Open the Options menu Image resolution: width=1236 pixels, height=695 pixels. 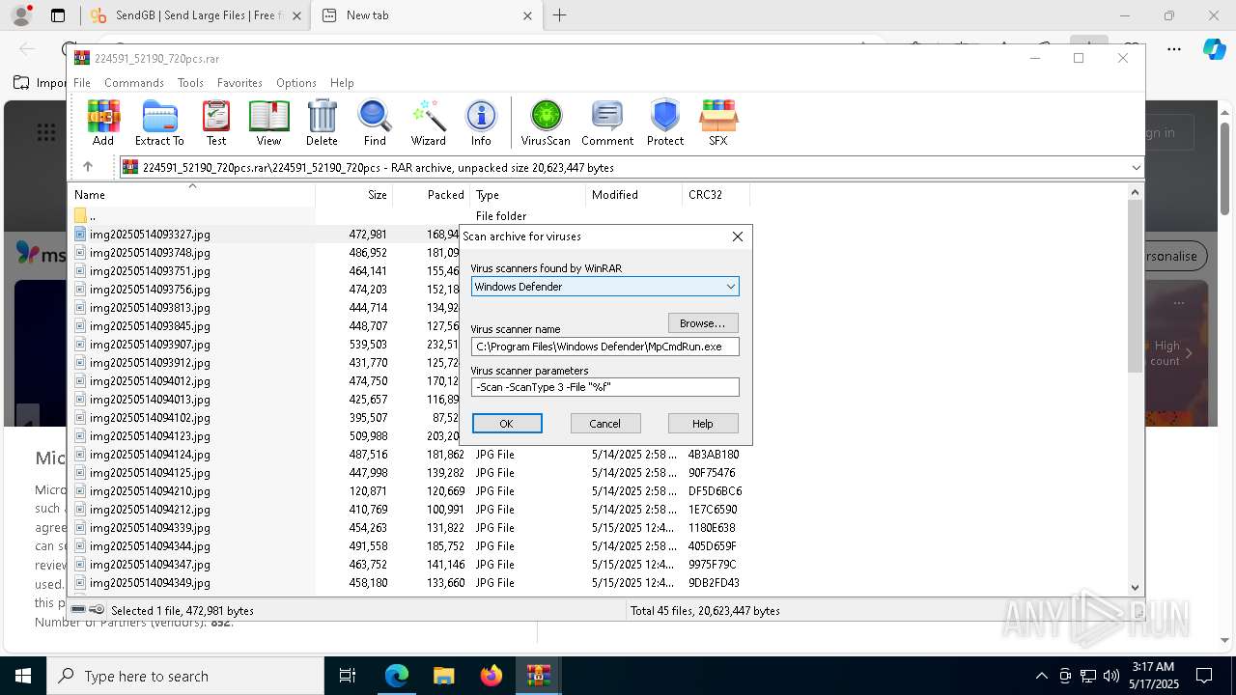tap(295, 83)
